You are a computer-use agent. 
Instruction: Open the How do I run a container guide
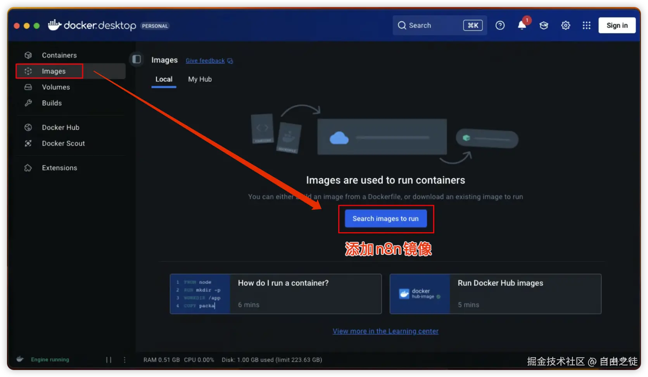[276, 294]
